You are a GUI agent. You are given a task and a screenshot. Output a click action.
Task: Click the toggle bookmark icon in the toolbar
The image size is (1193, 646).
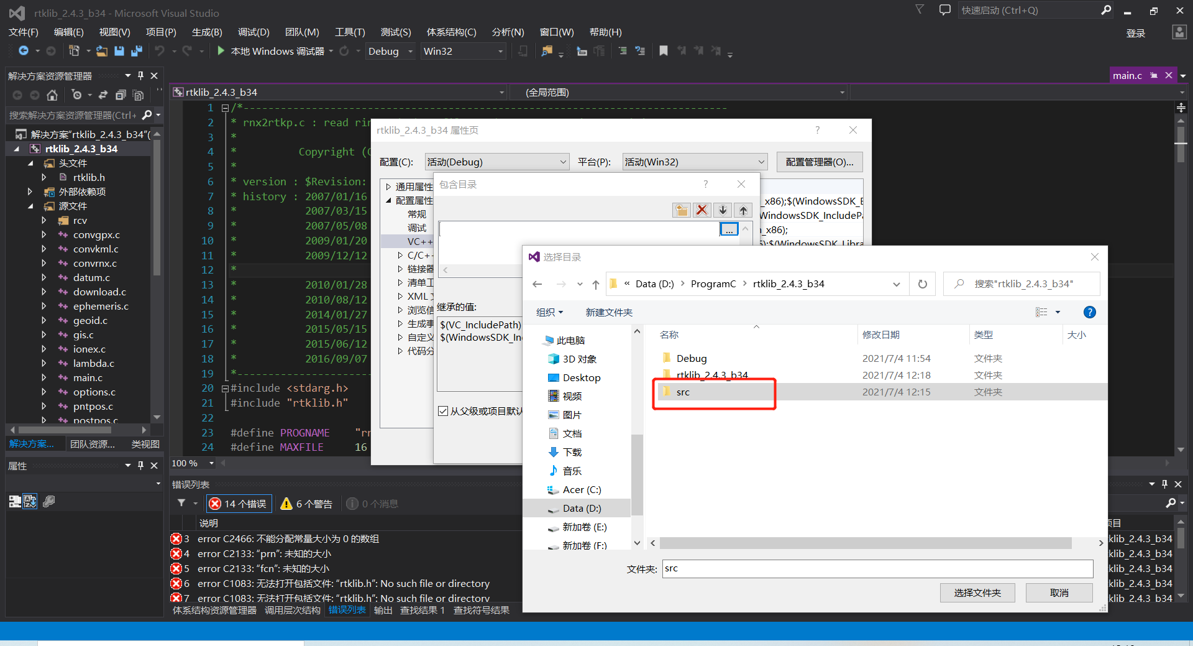coord(662,51)
